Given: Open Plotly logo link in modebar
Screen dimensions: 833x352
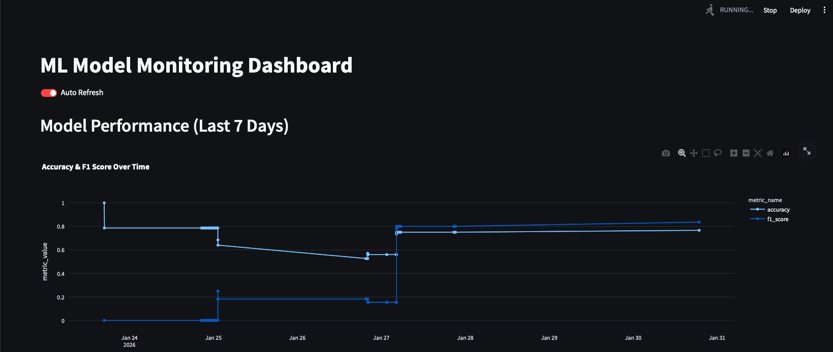Looking at the screenshot, I should (786, 153).
